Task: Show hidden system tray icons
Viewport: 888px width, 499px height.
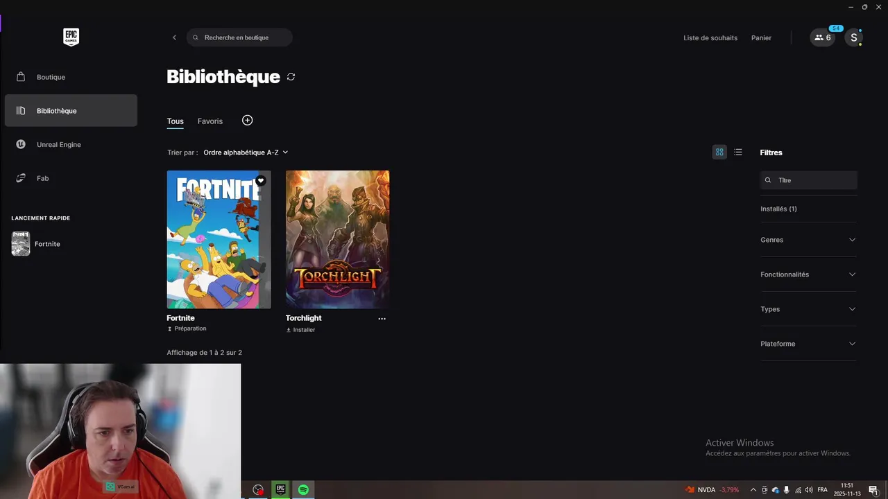Action: 753,490
